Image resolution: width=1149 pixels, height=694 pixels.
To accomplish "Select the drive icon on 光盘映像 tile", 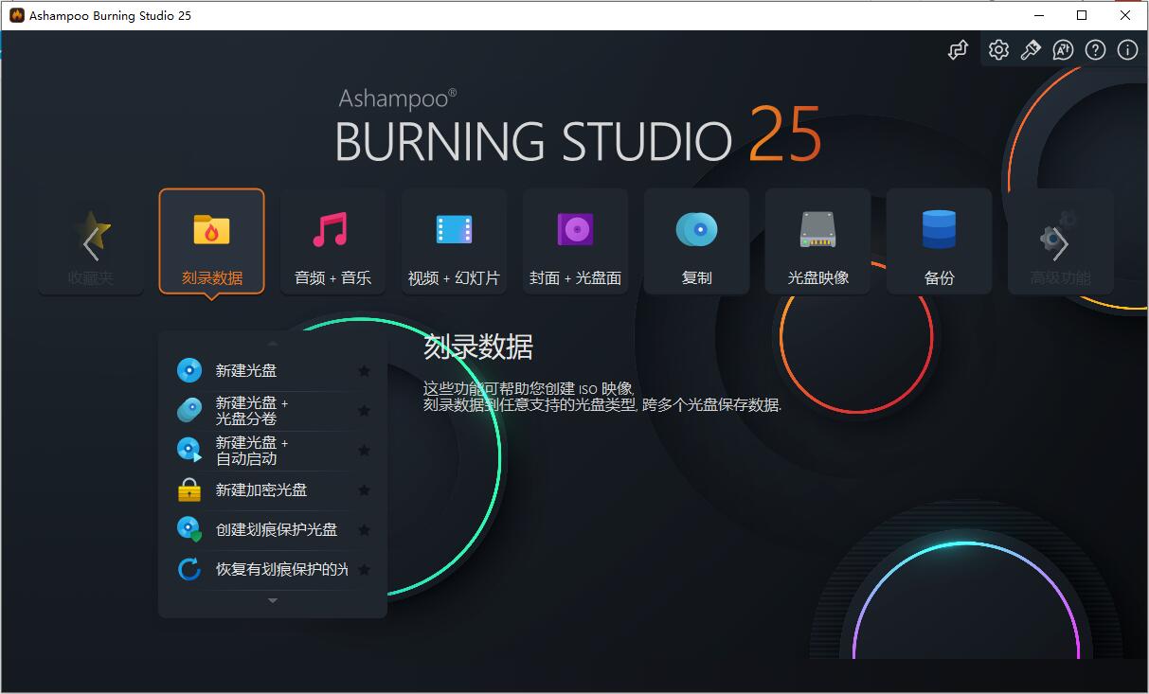I will [x=817, y=228].
